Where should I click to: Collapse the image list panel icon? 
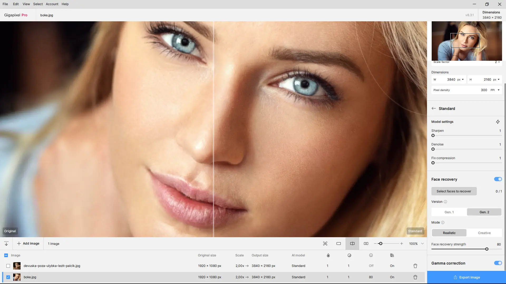pos(6,244)
